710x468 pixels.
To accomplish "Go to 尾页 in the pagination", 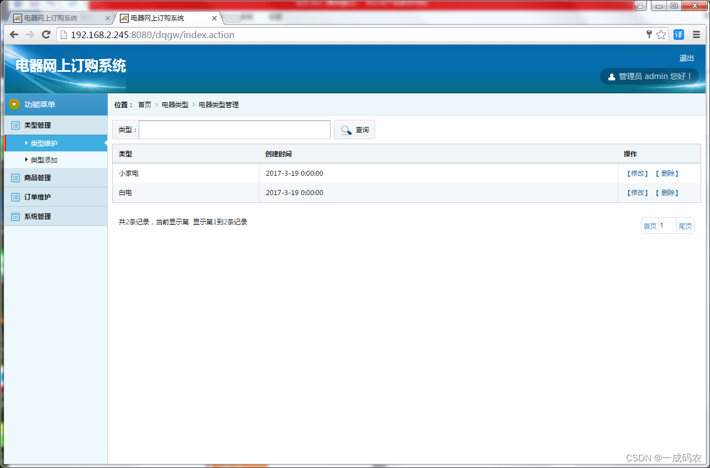I will tap(685, 226).
